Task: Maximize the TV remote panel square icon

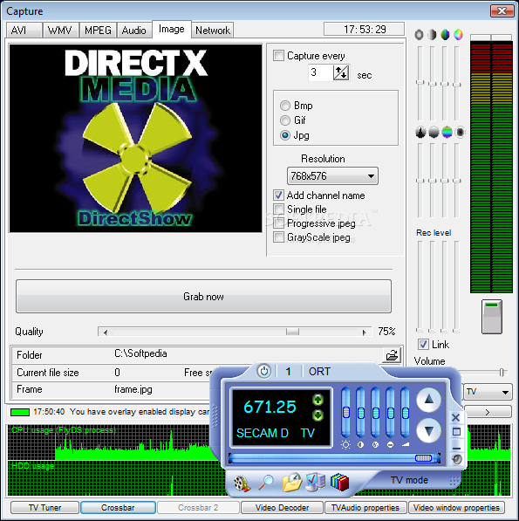Action: point(456,432)
